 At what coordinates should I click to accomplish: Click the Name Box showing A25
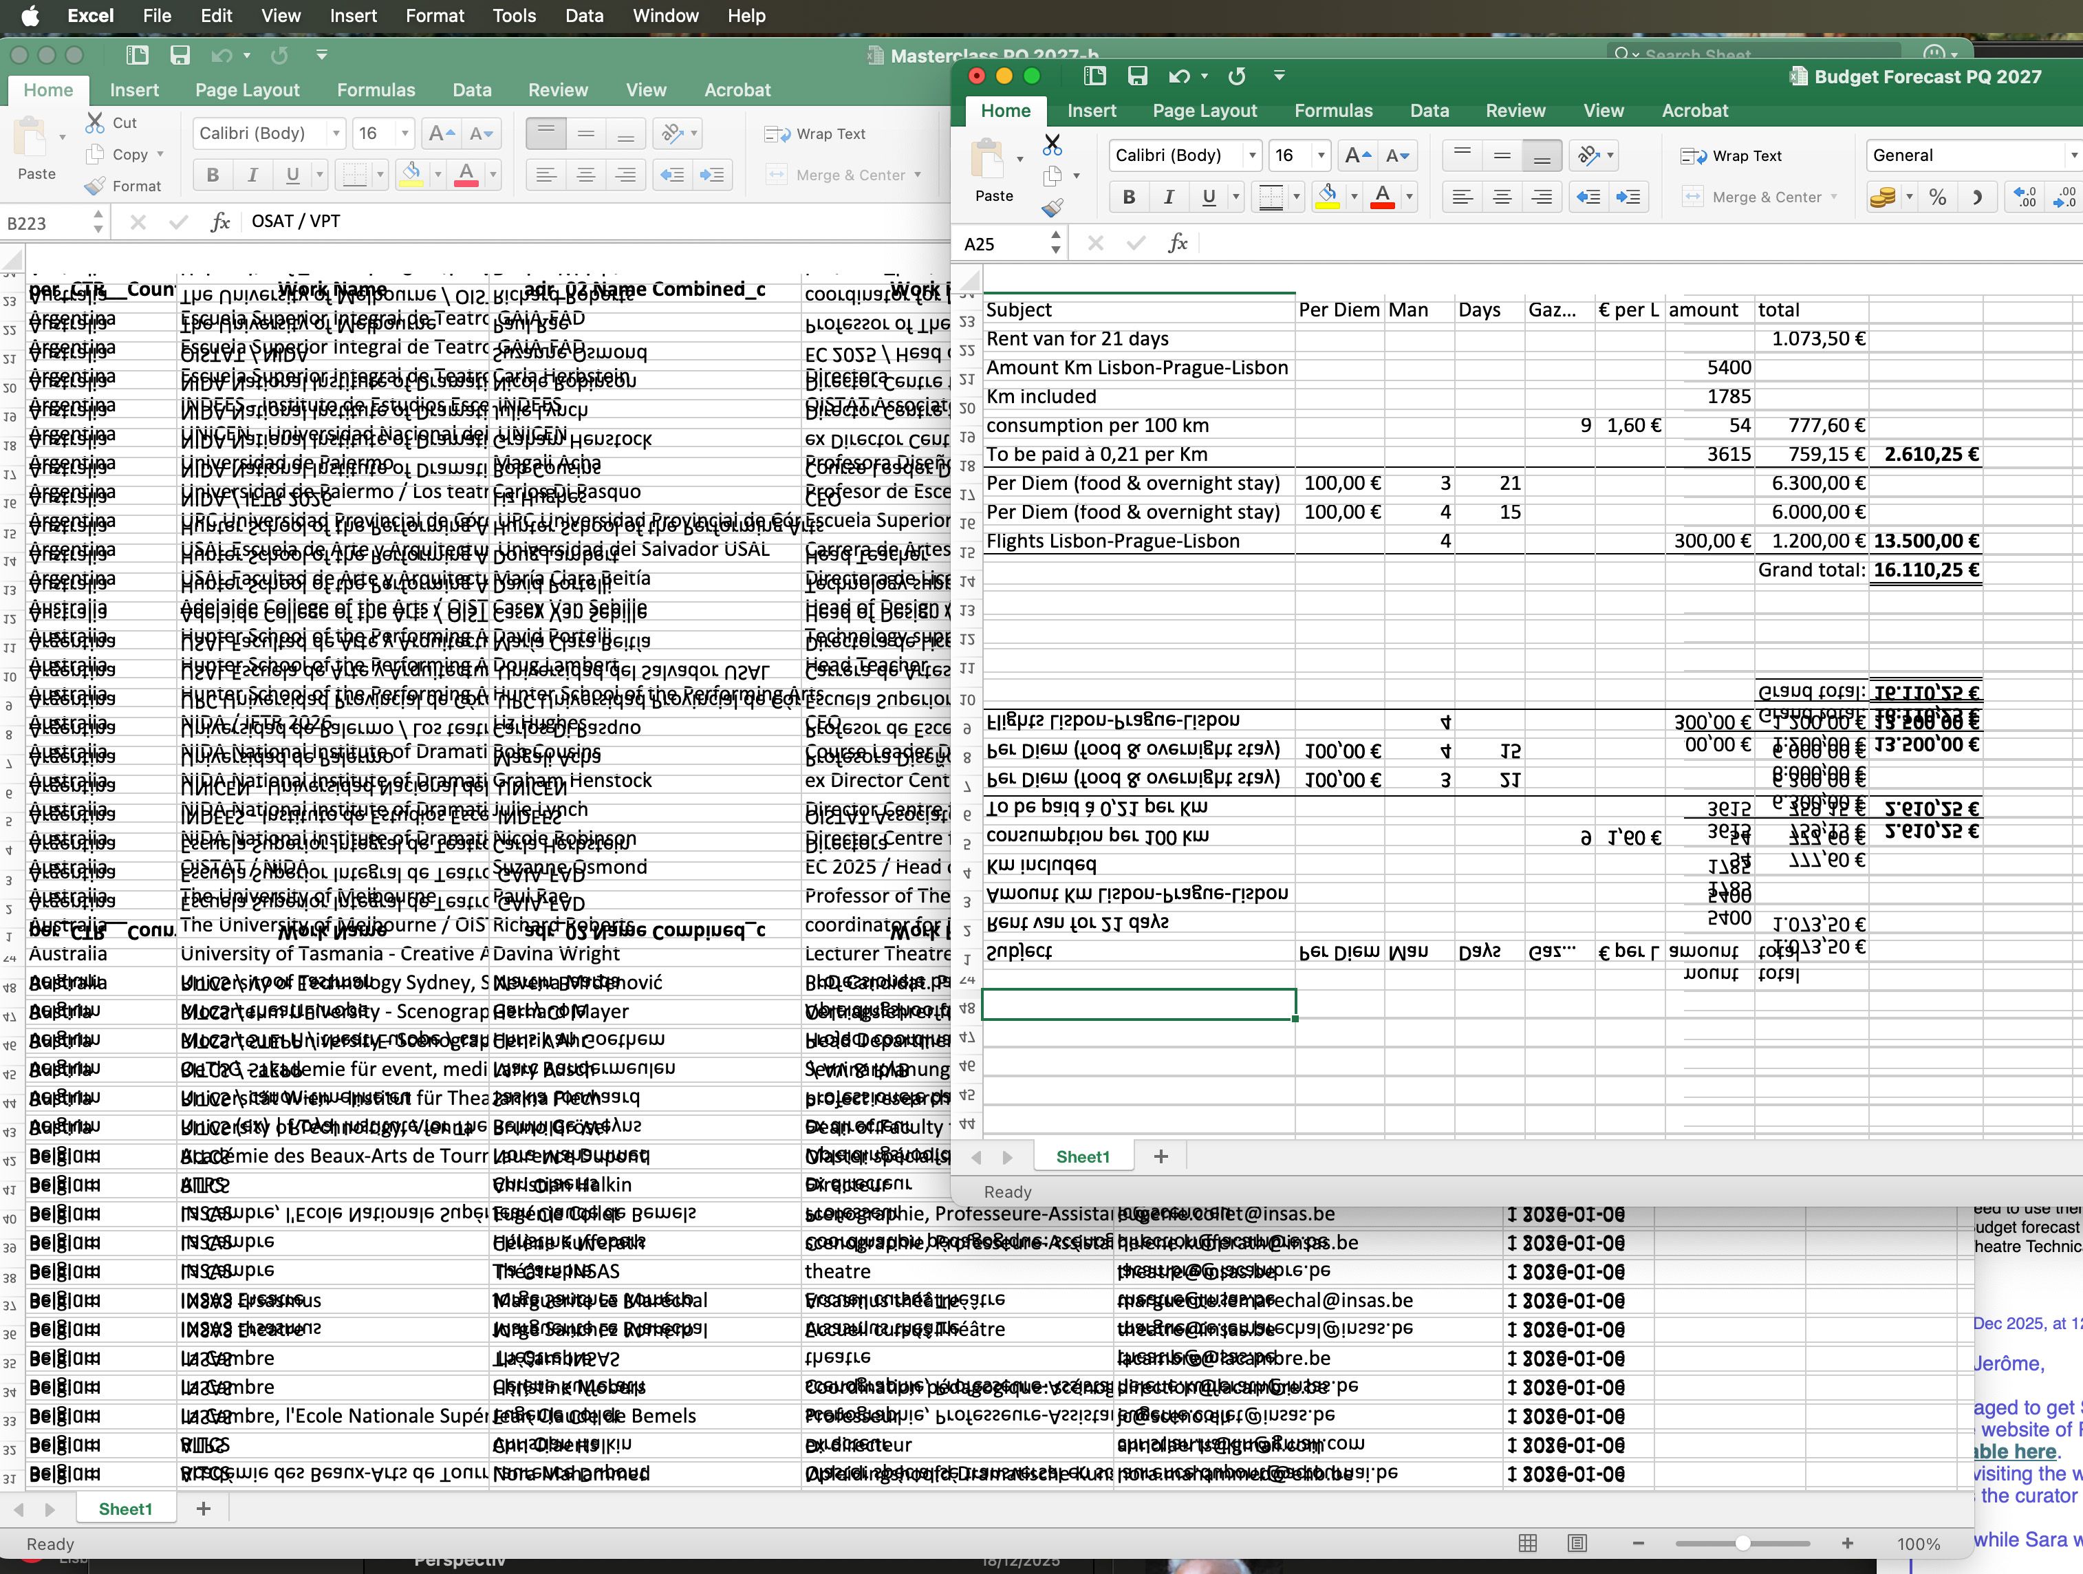point(993,243)
